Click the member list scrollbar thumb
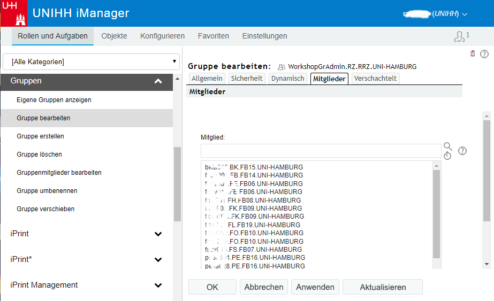 point(436,214)
